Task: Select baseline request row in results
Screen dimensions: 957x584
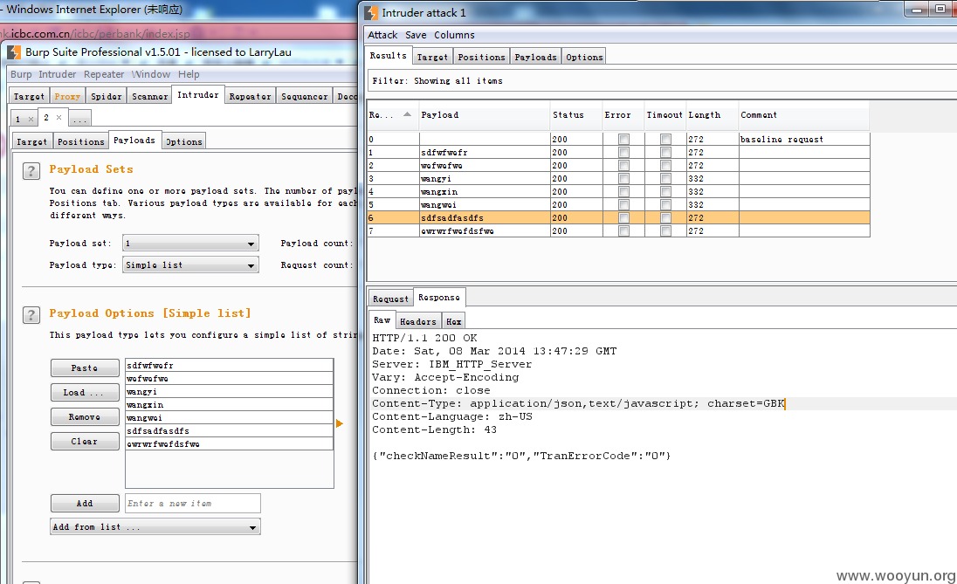Action: (x=618, y=139)
